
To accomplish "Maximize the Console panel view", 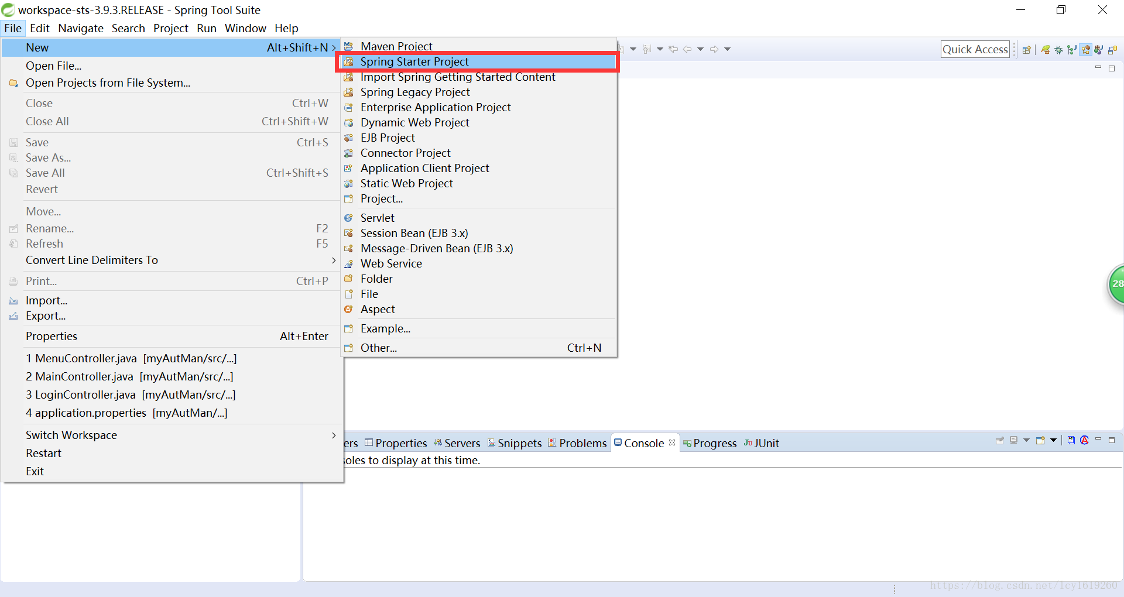I will (x=1112, y=440).
